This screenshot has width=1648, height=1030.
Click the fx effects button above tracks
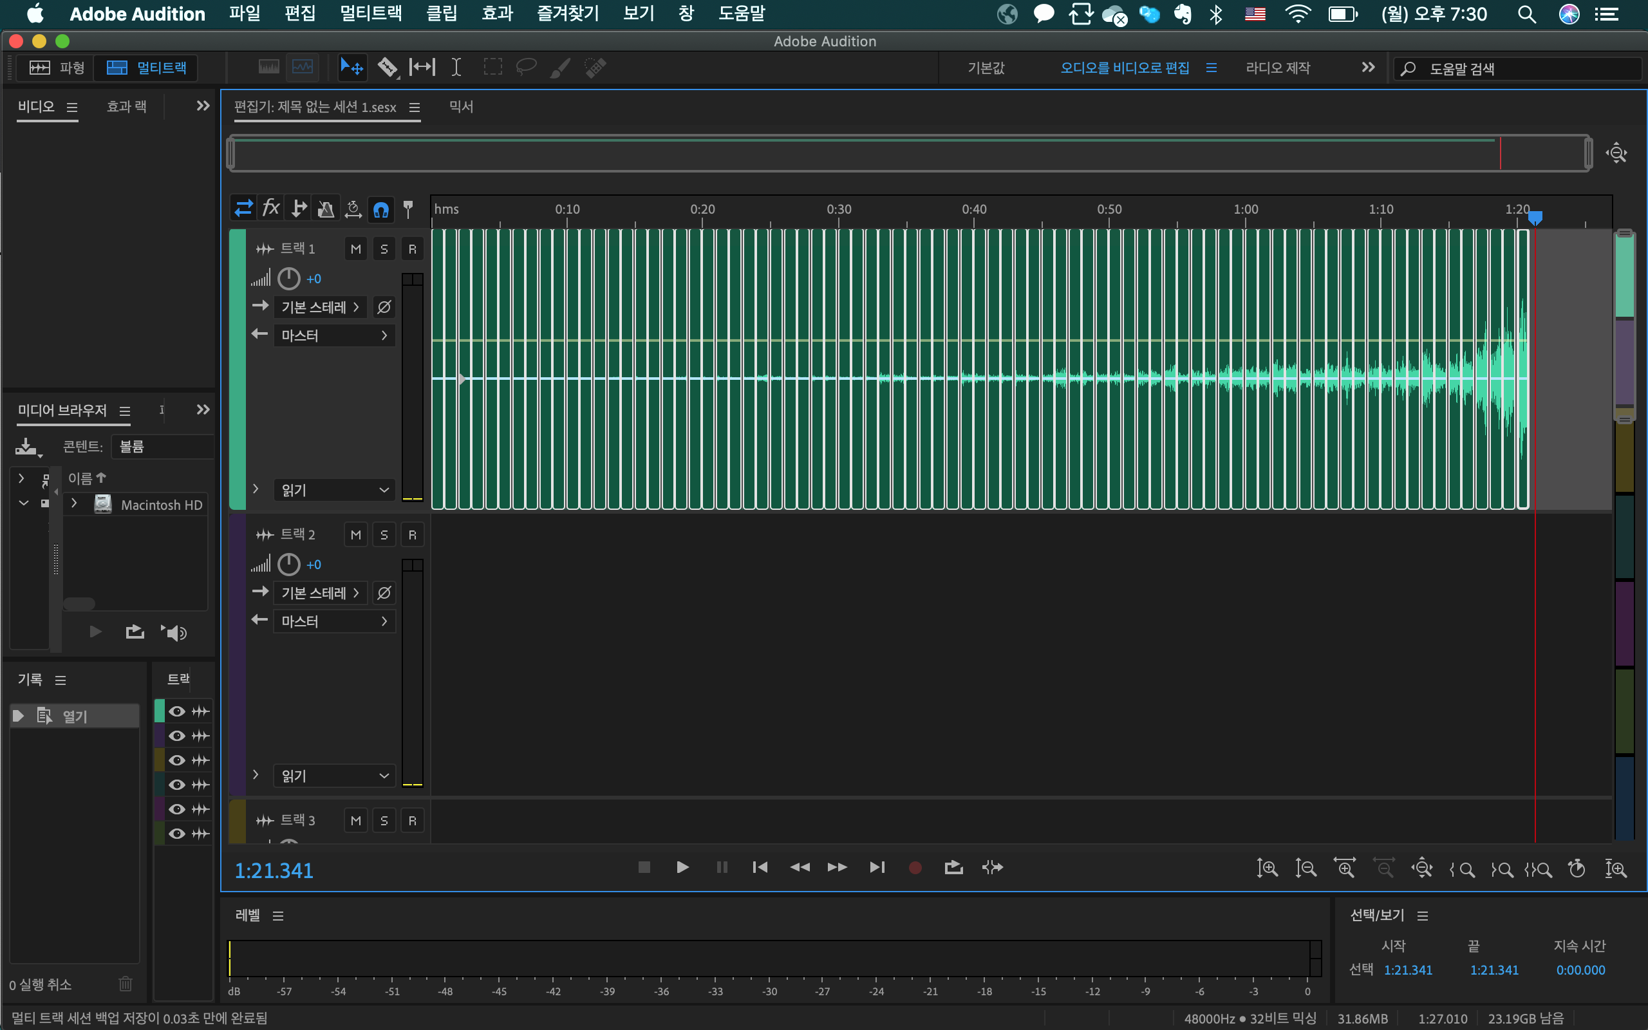click(x=271, y=209)
